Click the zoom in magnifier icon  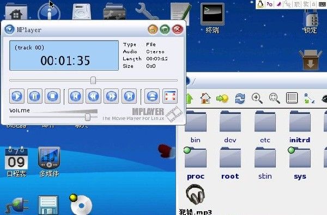coord(257,98)
